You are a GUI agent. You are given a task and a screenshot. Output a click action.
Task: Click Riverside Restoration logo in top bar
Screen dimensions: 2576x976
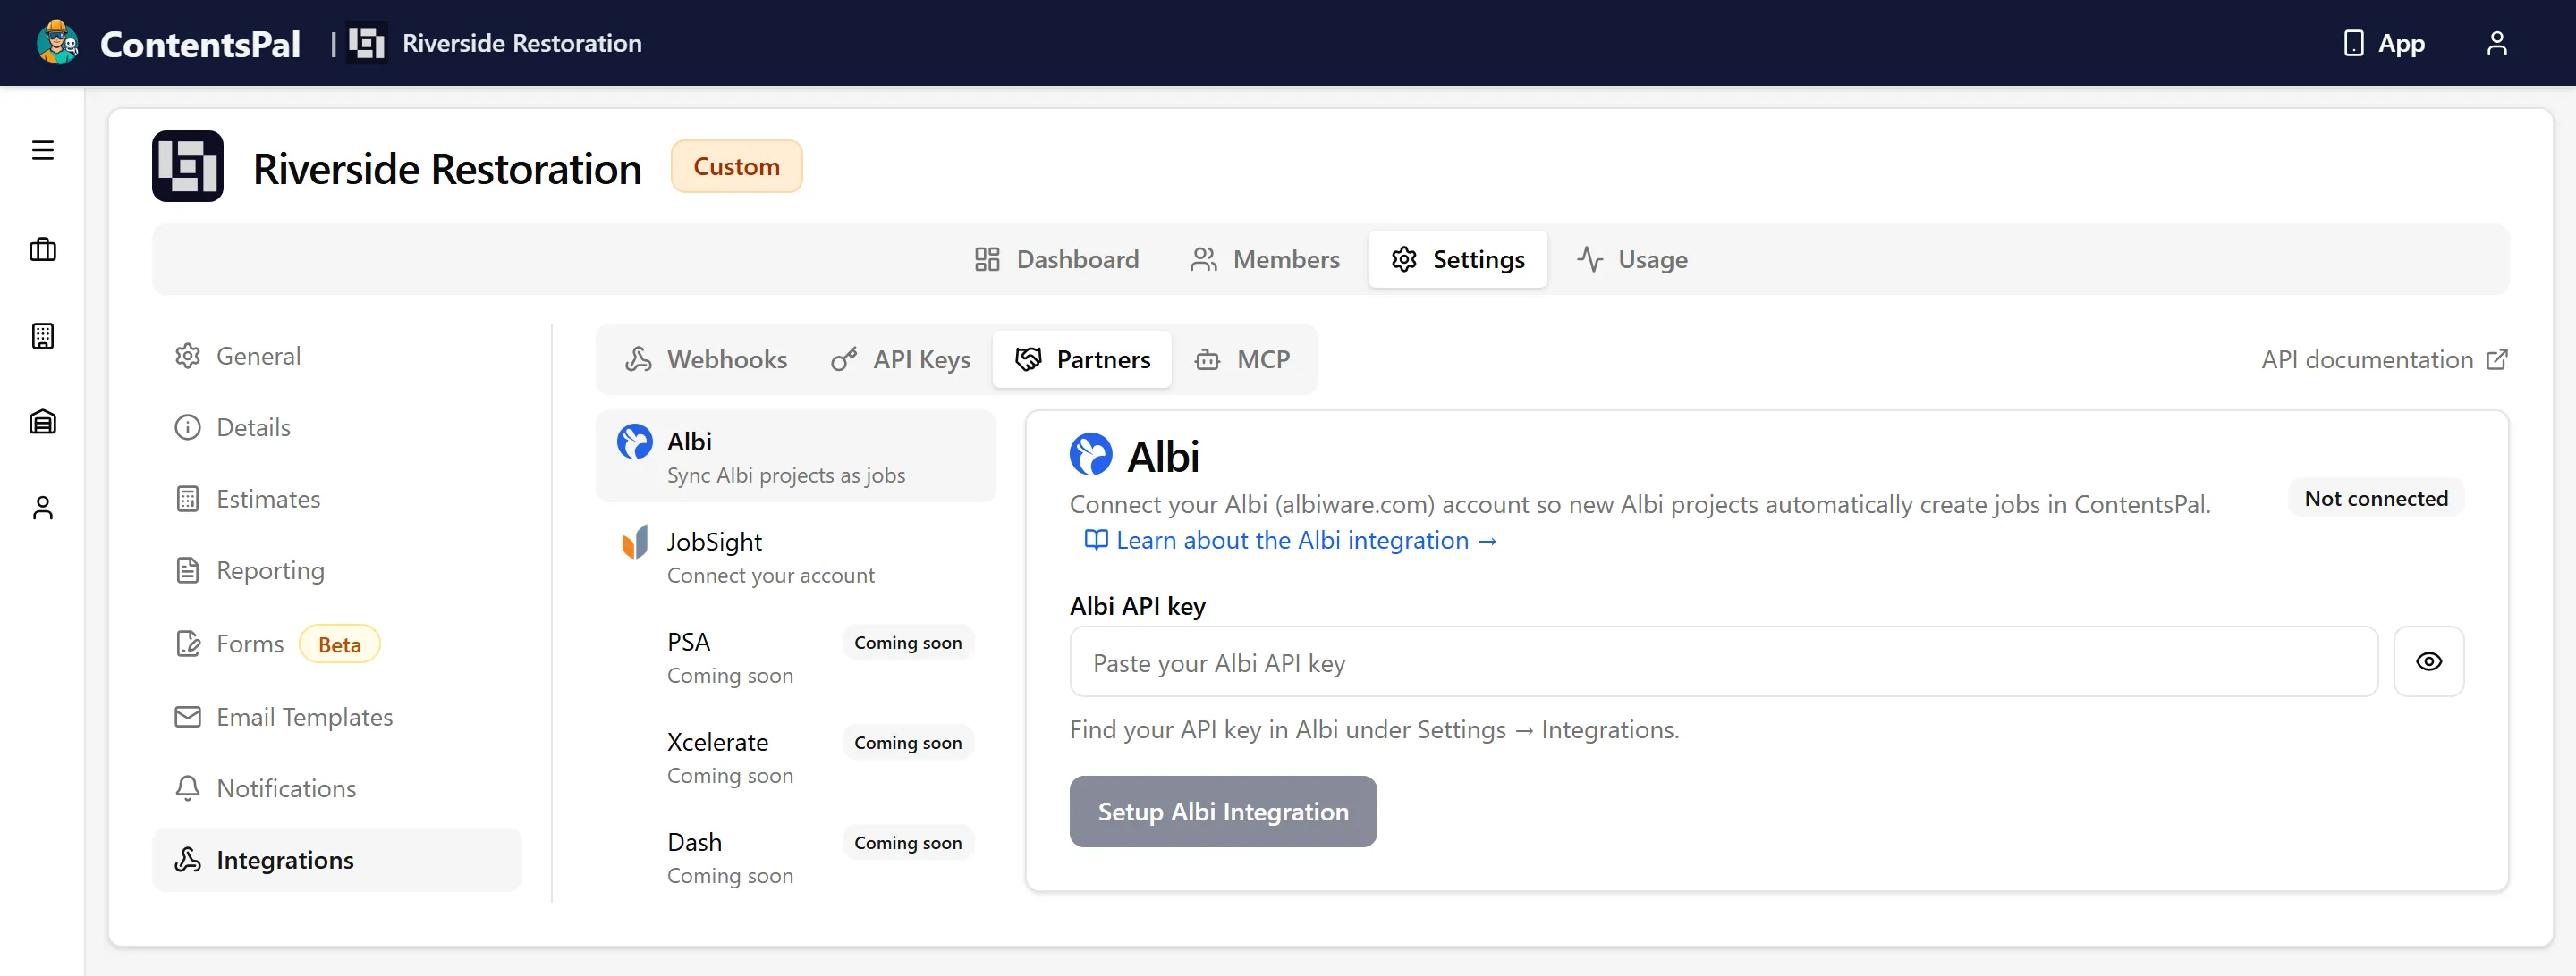[366, 43]
